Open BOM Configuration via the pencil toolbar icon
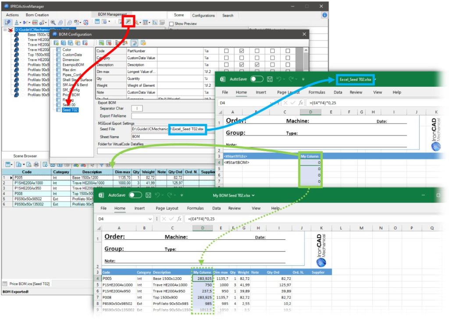Screen dimensions: 449x322 pos(128,21)
